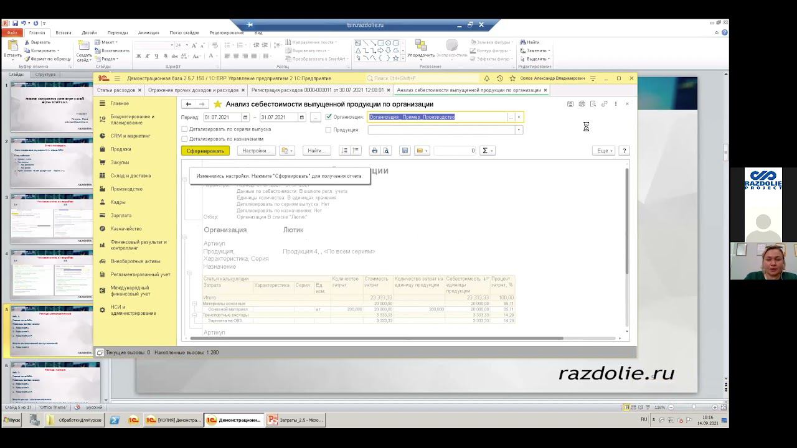Open calendar for period start date 01.07.2021
This screenshot has height=448, width=797.
point(245,117)
